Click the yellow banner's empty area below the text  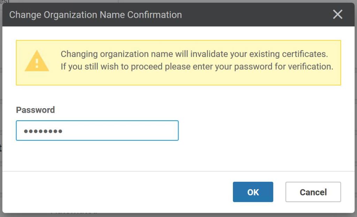pos(195,79)
